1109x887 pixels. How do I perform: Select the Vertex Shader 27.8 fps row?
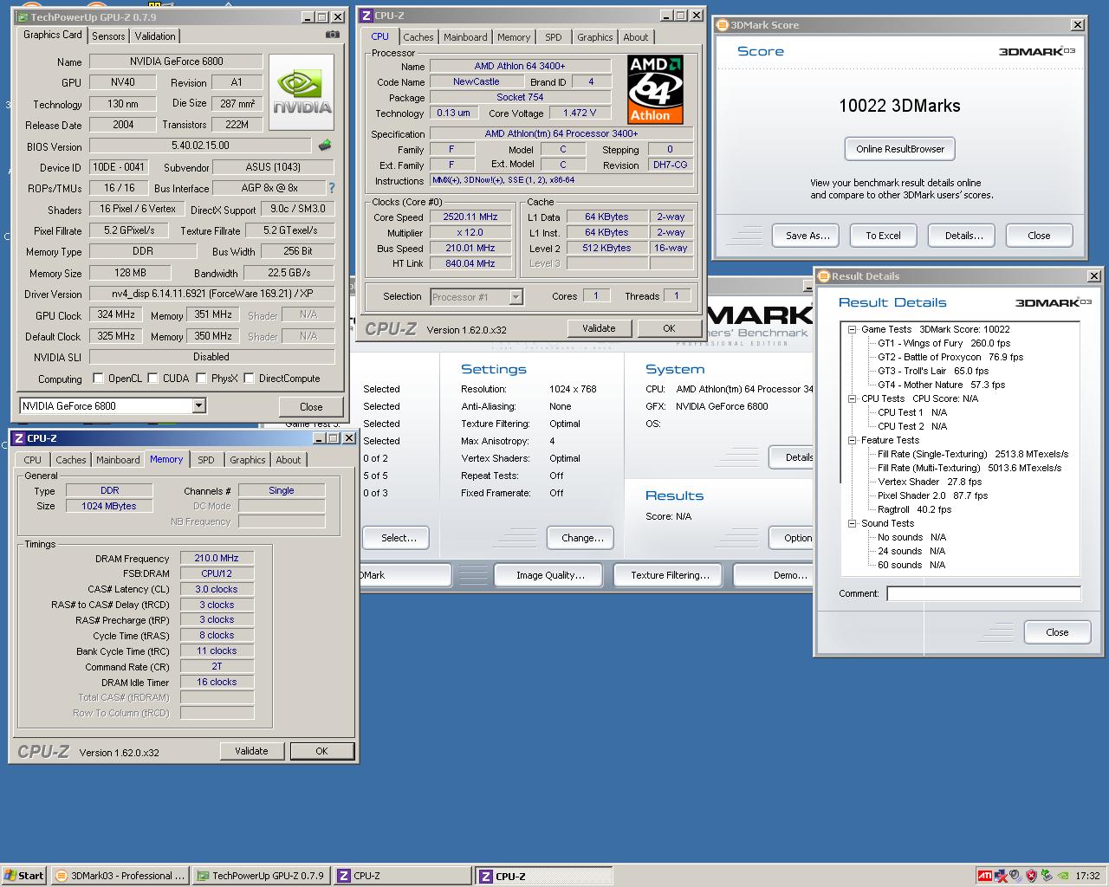coord(930,482)
